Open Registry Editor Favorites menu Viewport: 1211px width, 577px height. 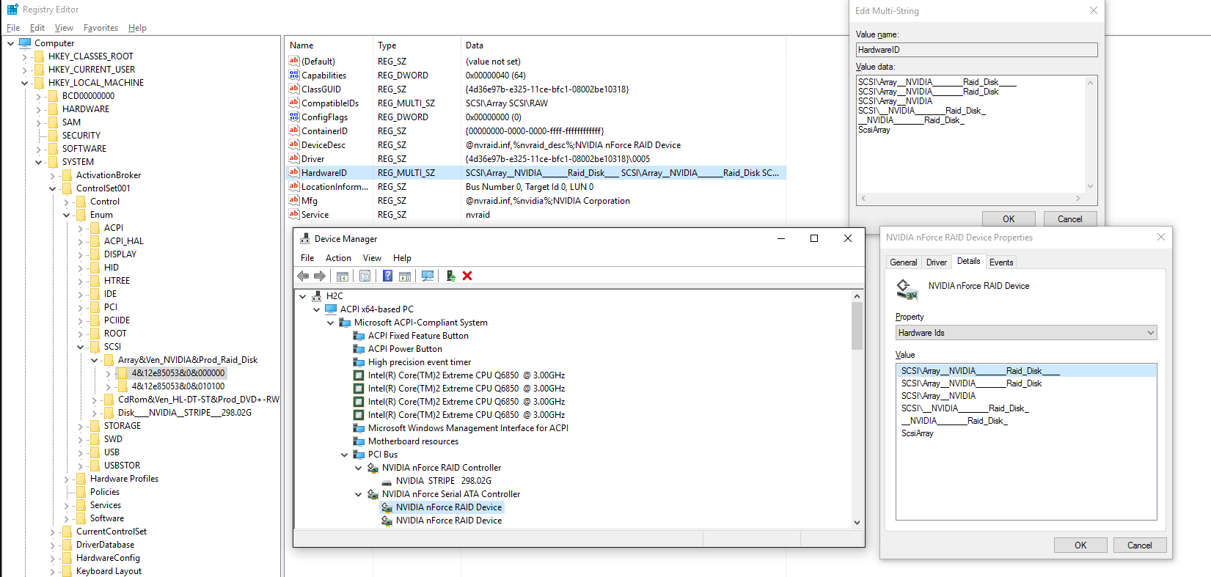(100, 28)
